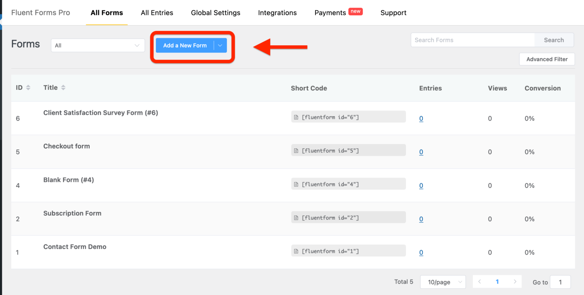The width and height of the screenshot is (584, 295).
Task: Select page 1 in the pagination control
Action: (x=497, y=282)
